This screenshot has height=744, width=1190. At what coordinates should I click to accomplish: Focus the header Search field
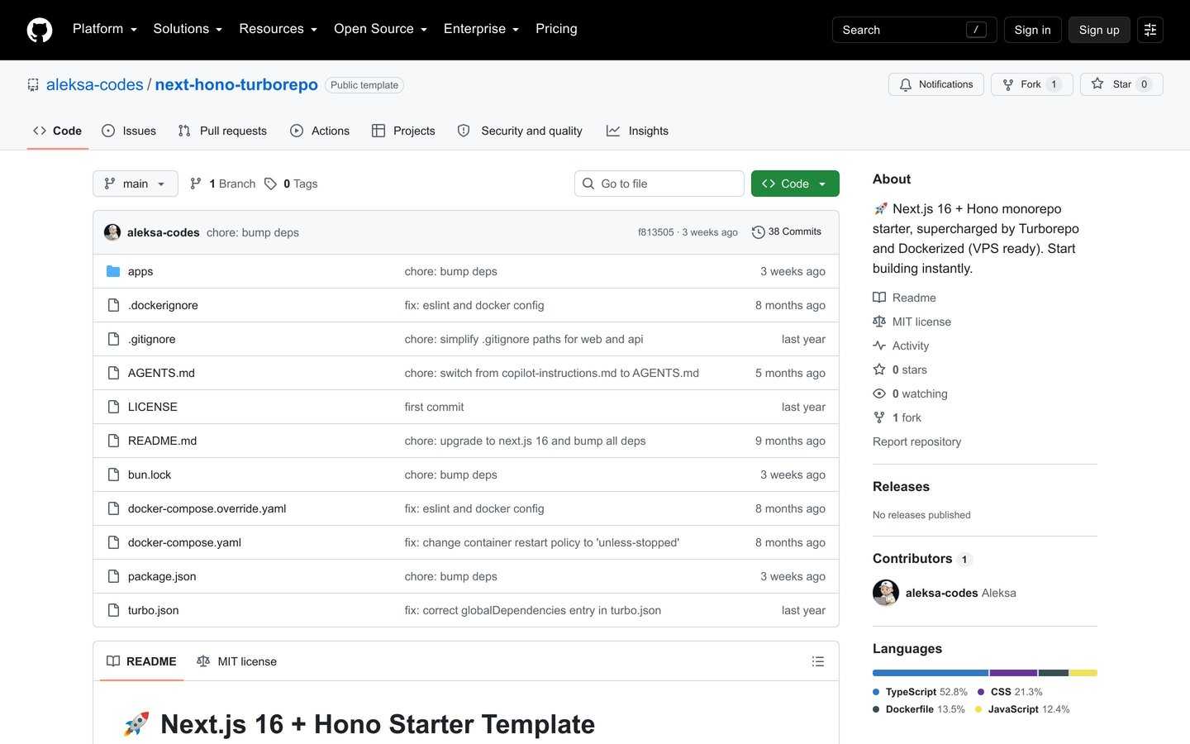914,30
